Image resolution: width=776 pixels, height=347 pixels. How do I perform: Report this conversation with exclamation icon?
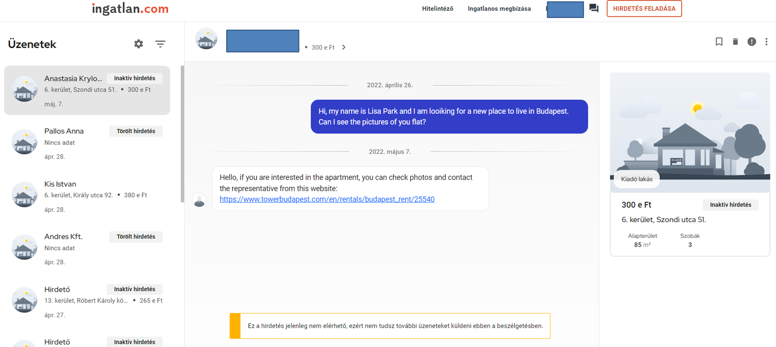click(x=752, y=42)
